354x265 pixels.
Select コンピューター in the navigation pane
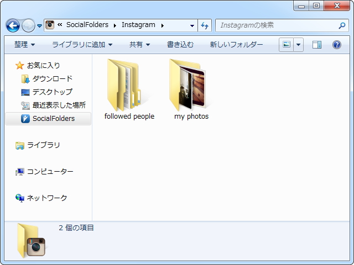click(x=50, y=172)
